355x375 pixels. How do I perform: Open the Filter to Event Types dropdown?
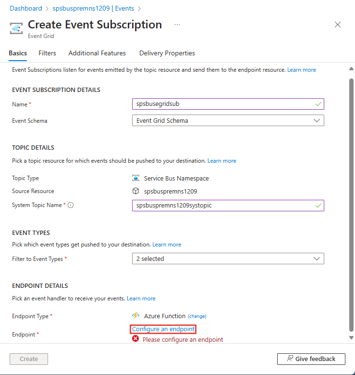pyautogui.click(x=228, y=259)
